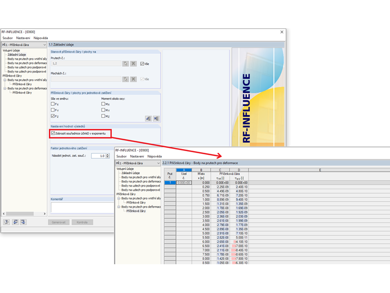This screenshot has height=293, width=390.
Task: Click column header E in the results table
Action: coord(320,170)
